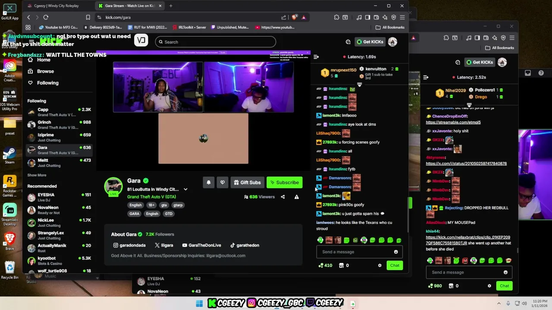552x310 pixels.
Task: Select the gtarp tag
Action: tap(178, 205)
